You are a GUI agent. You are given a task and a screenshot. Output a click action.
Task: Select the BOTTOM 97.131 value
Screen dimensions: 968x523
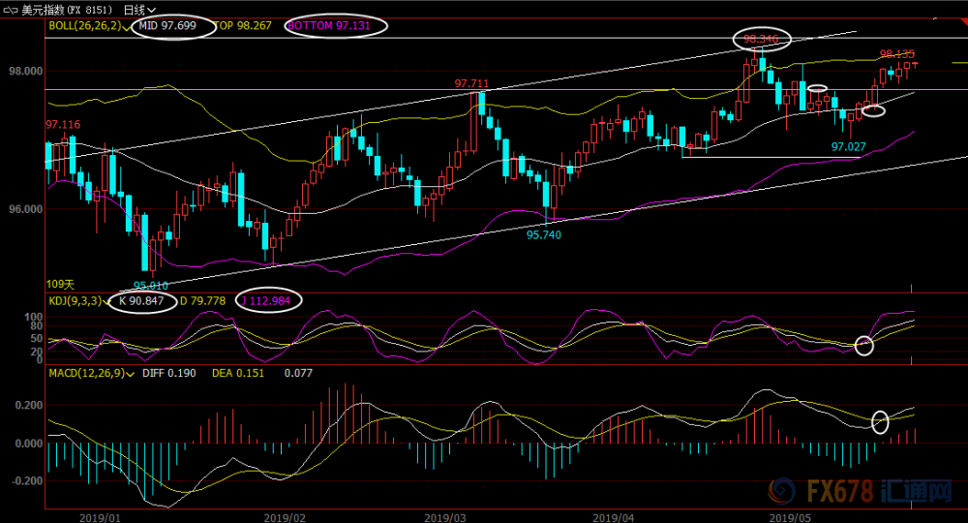329,26
